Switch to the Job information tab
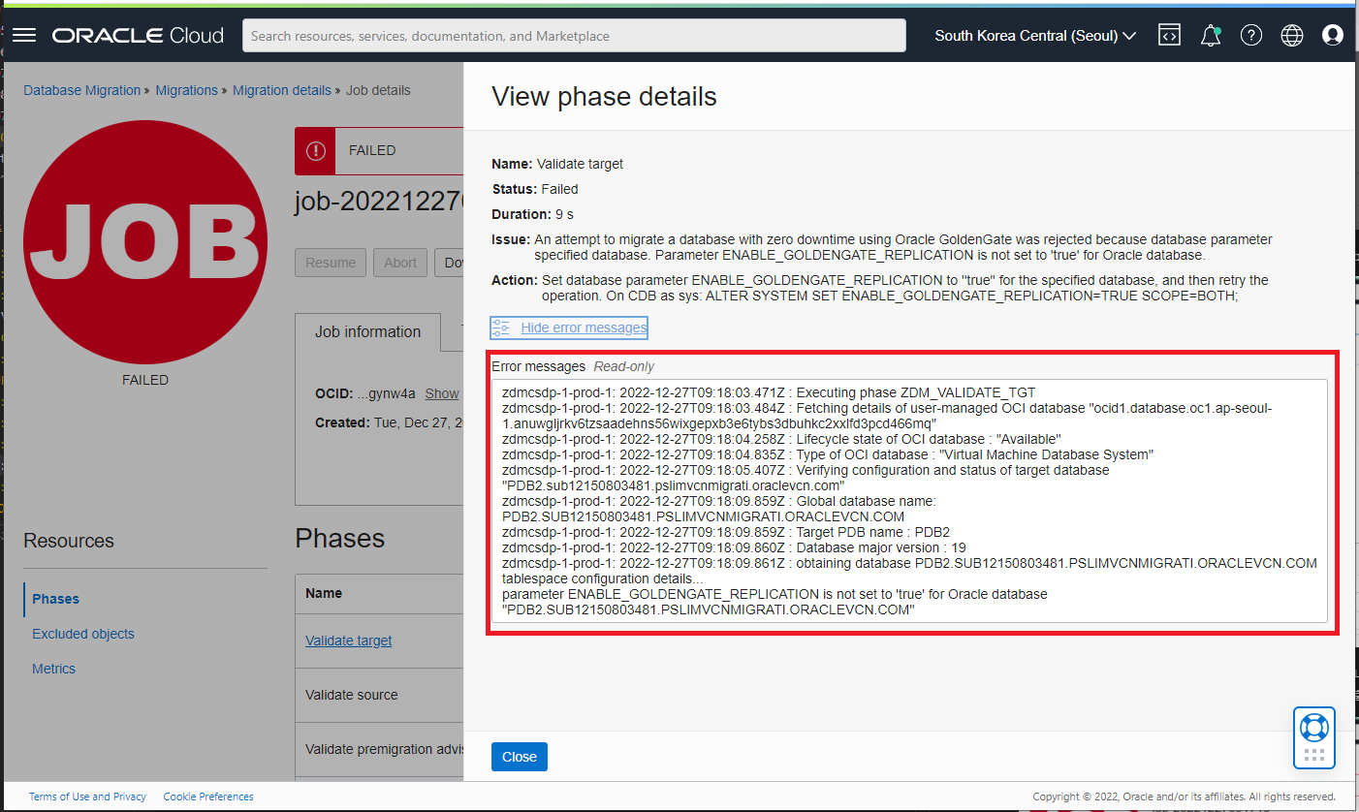Screen dimensions: 1359x812 (x=368, y=331)
